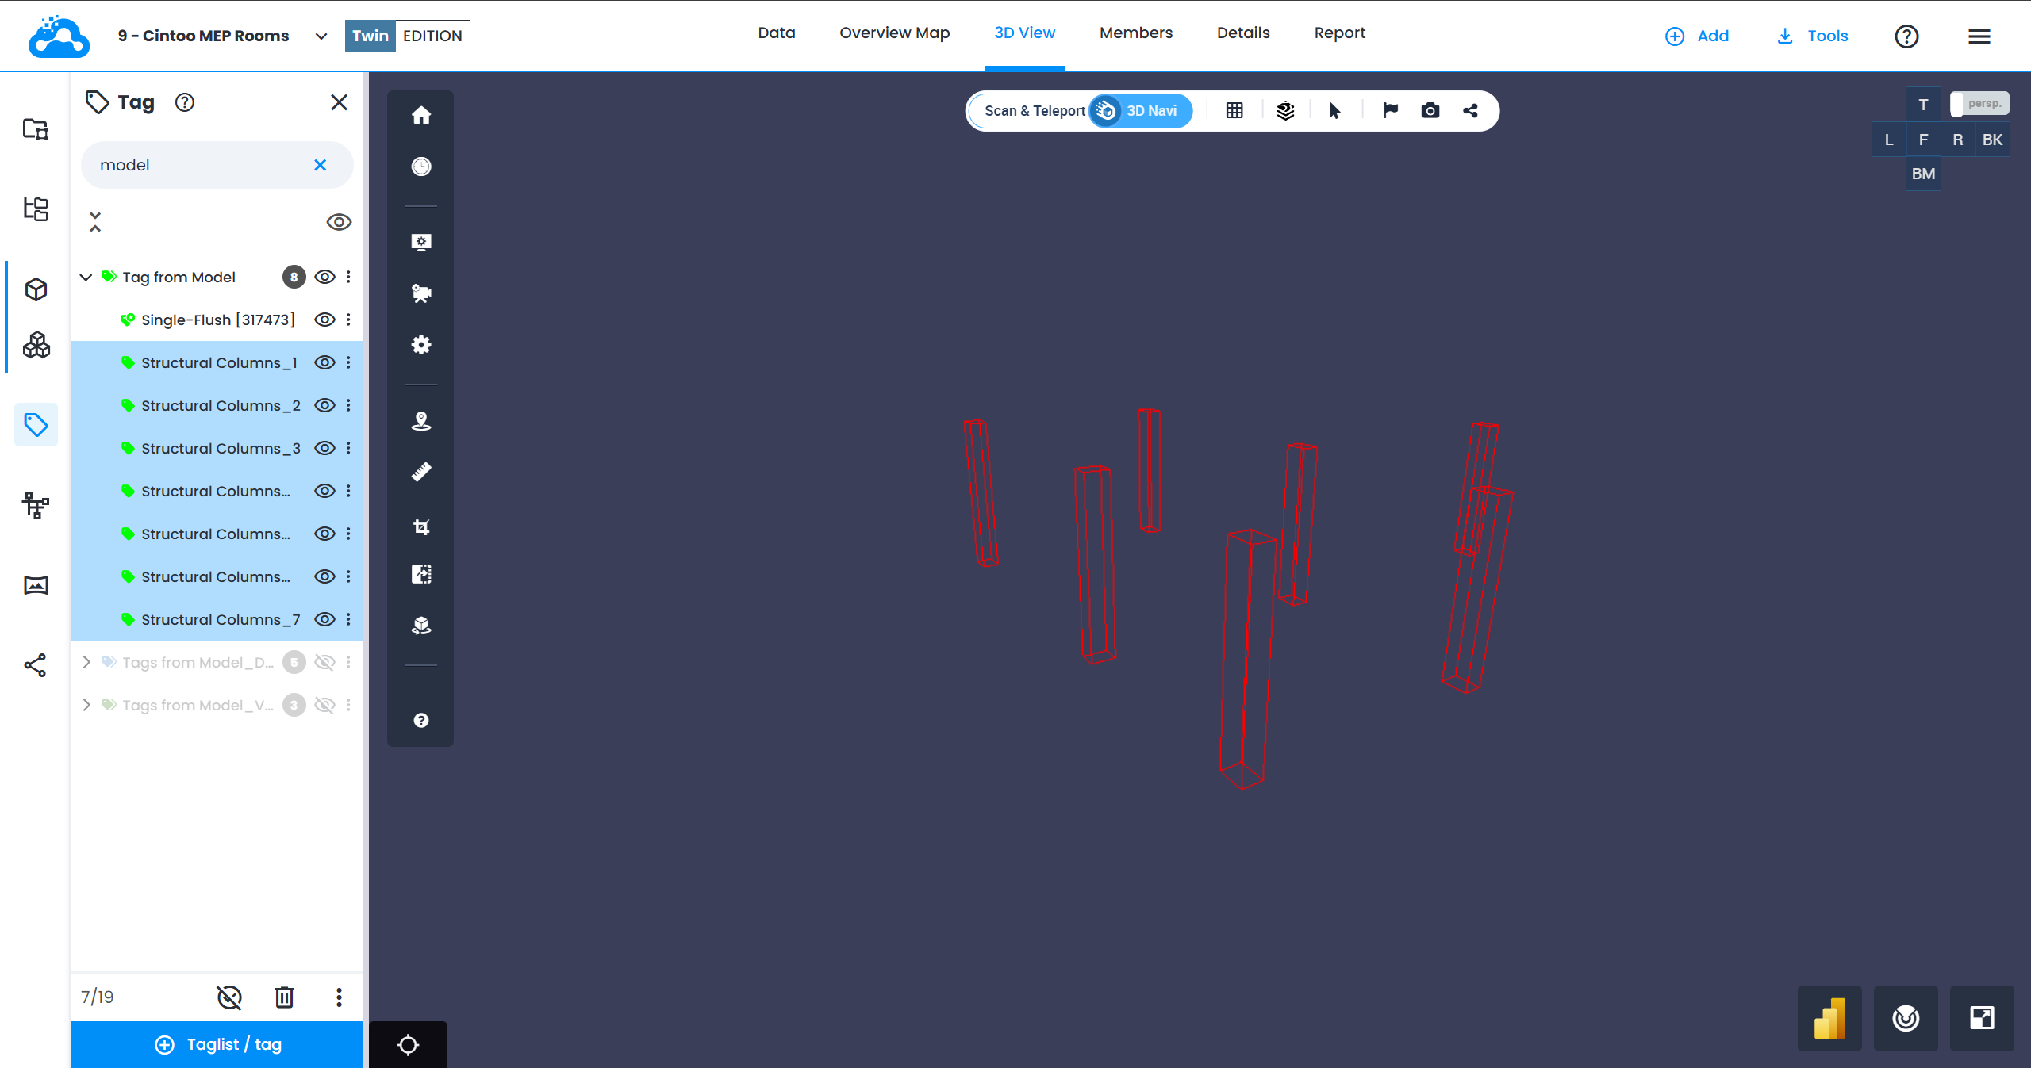This screenshot has width=2031, height=1068.
Task: Open the grid view icon in the top toolbar
Action: [x=1234, y=111]
